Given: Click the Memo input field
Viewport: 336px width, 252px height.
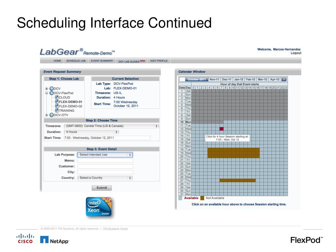Looking at the screenshot, I should tap(105, 160).
